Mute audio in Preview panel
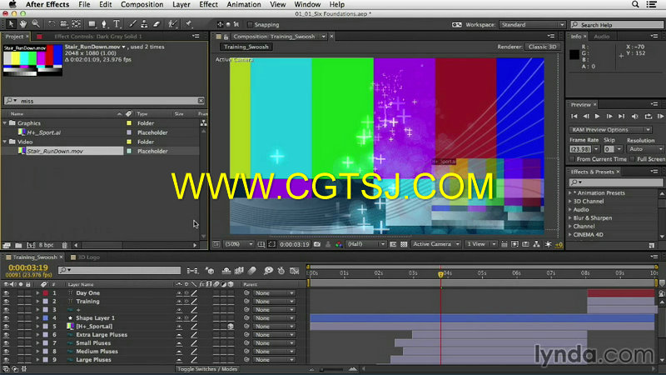This screenshot has width=666, height=375. [635, 116]
